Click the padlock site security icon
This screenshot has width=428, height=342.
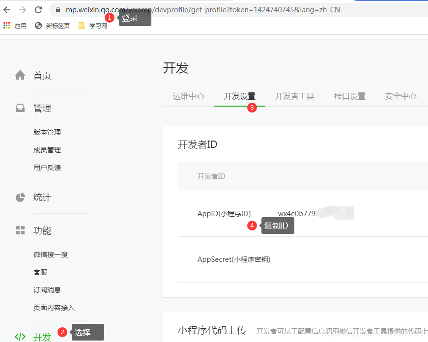(57, 10)
